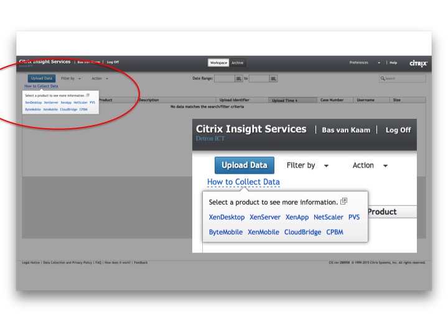Click the enlarged Filter by arrow icon
The image size is (448, 336).
click(326, 166)
